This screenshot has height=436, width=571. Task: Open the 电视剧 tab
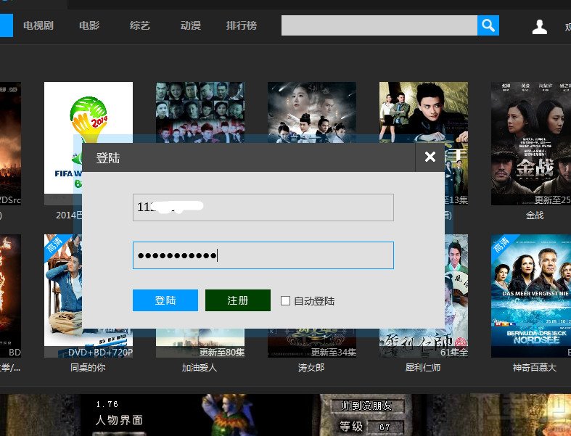click(x=38, y=25)
